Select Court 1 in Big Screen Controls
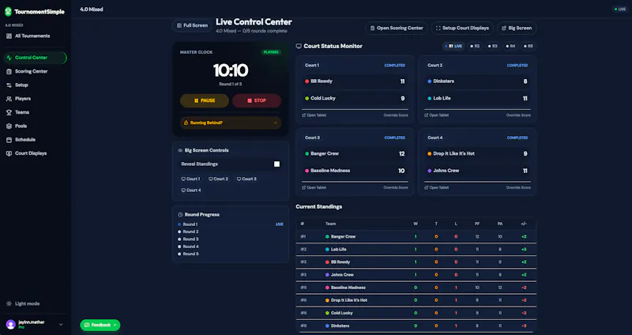Viewport: 632px width, 335px height. click(190, 179)
